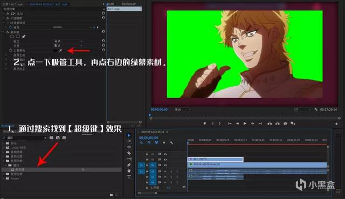Expand the Matte Generation group

click(6, 55)
